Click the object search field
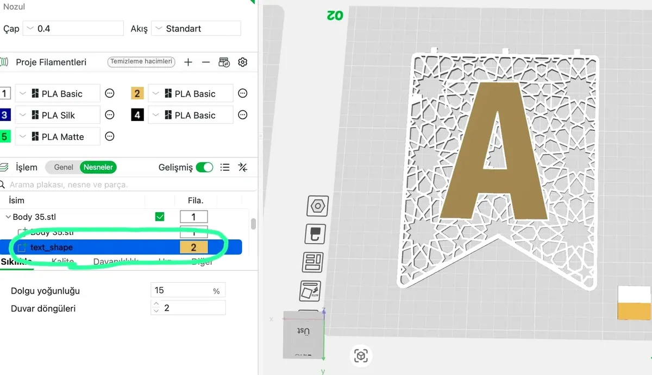This screenshot has height=375, width=652. point(128,185)
